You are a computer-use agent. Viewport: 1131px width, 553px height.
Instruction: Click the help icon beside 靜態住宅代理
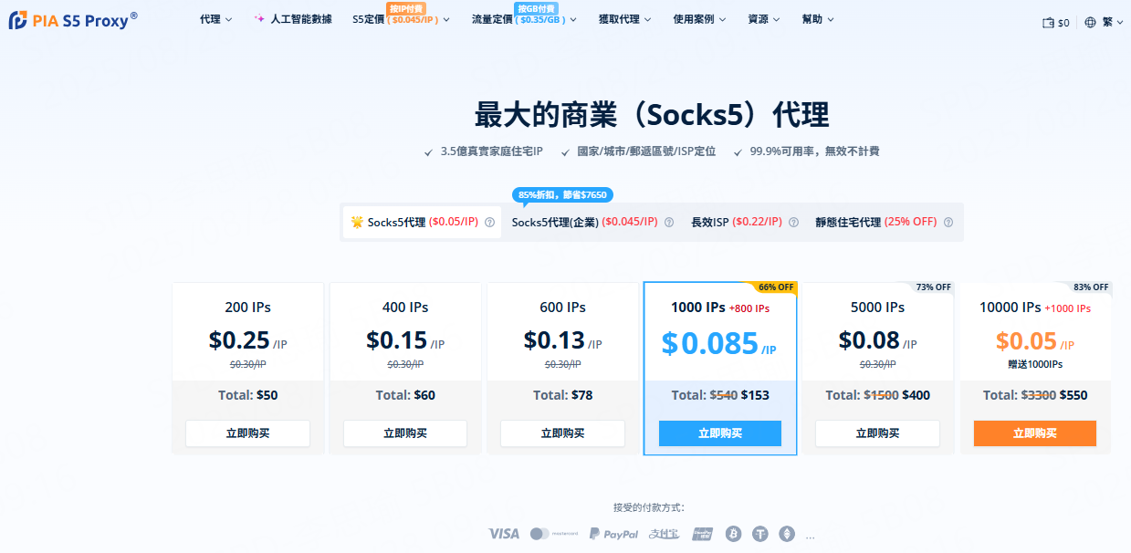click(948, 223)
